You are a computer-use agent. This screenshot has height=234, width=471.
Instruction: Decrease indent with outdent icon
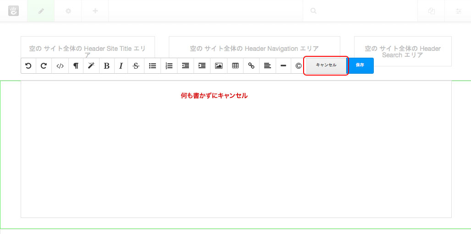[186, 65]
